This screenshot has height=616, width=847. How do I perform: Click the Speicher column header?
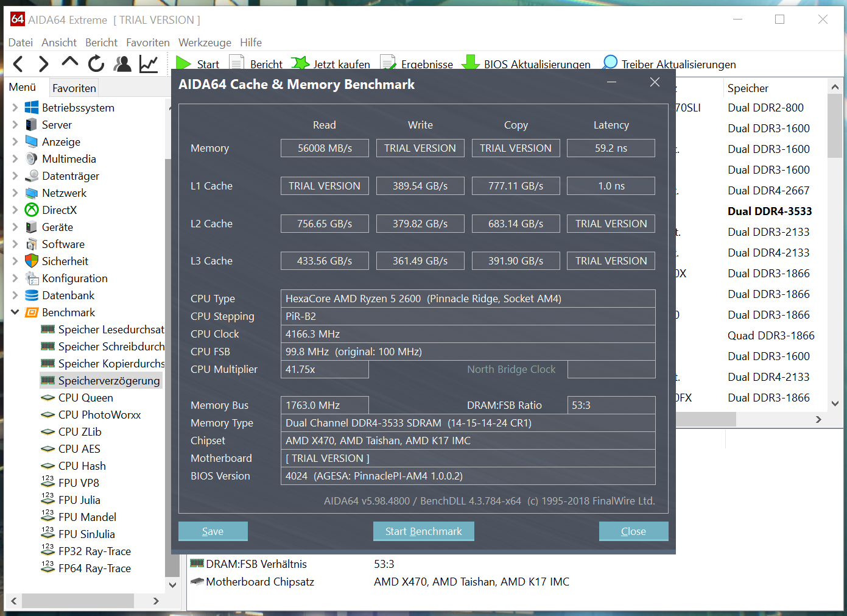[748, 88]
